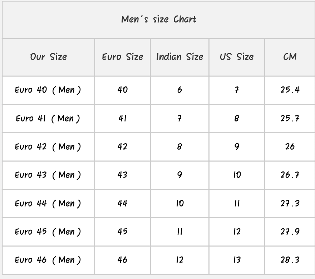Click the Euro 44 (Men) row label
The height and width of the screenshot is (279, 315).
coord(48,203)
